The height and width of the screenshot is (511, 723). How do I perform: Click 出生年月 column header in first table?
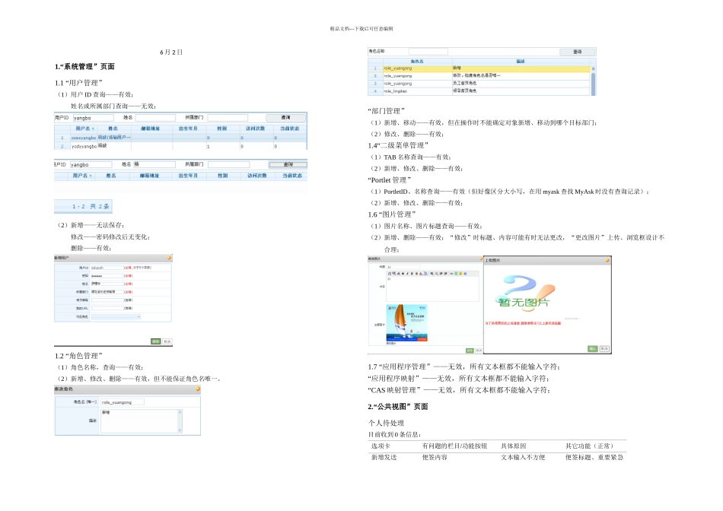coord(188,129)
